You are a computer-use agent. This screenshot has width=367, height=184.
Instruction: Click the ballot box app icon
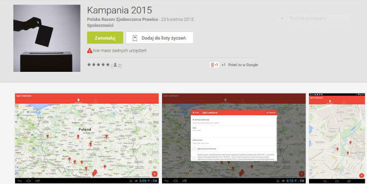coord(47,38)
